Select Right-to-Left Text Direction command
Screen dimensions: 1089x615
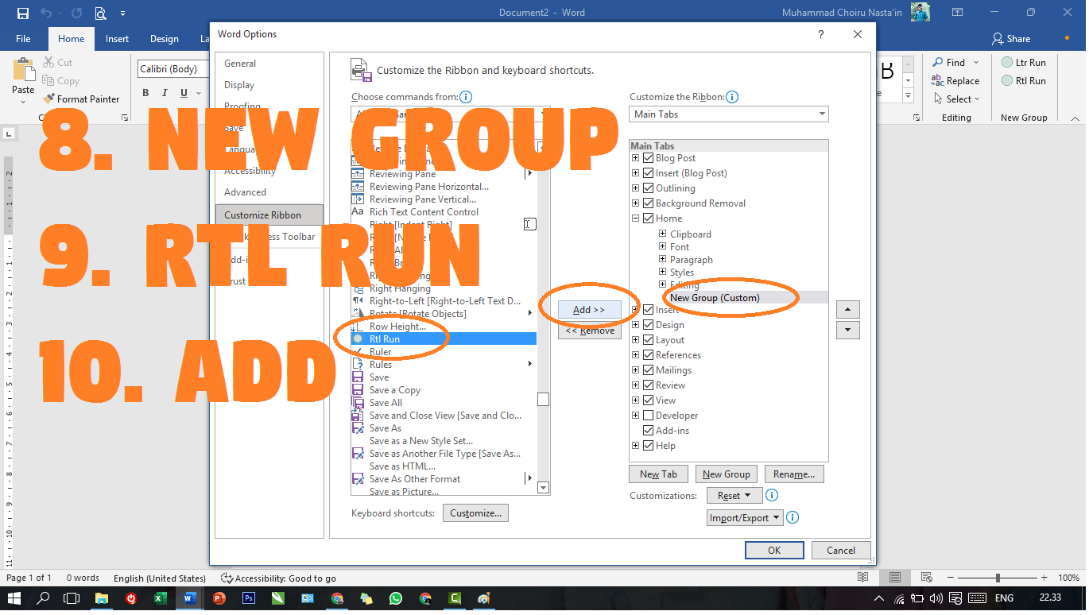point(444,301)
